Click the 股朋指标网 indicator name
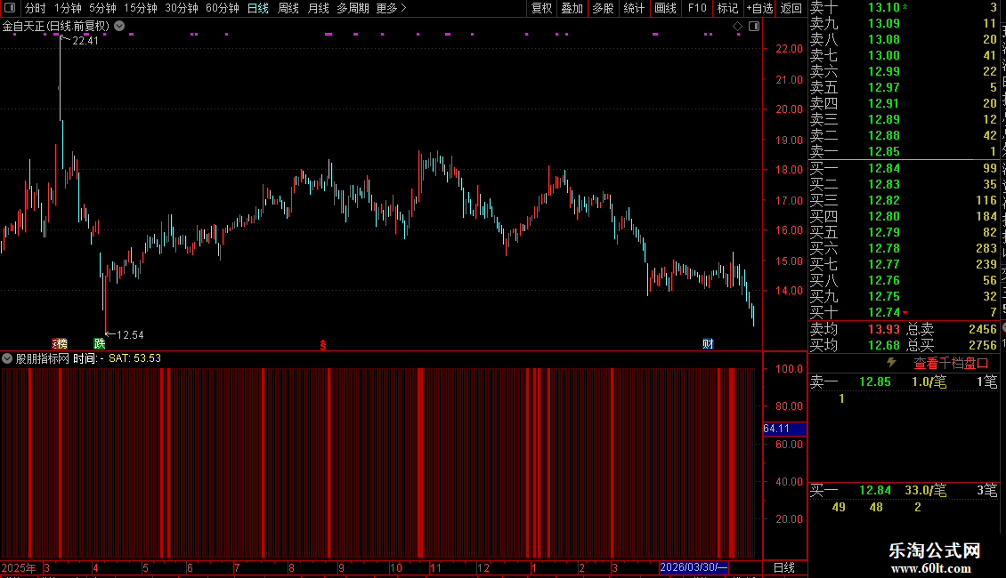Screen dimensions: 1006x578 tap(43, 358)
